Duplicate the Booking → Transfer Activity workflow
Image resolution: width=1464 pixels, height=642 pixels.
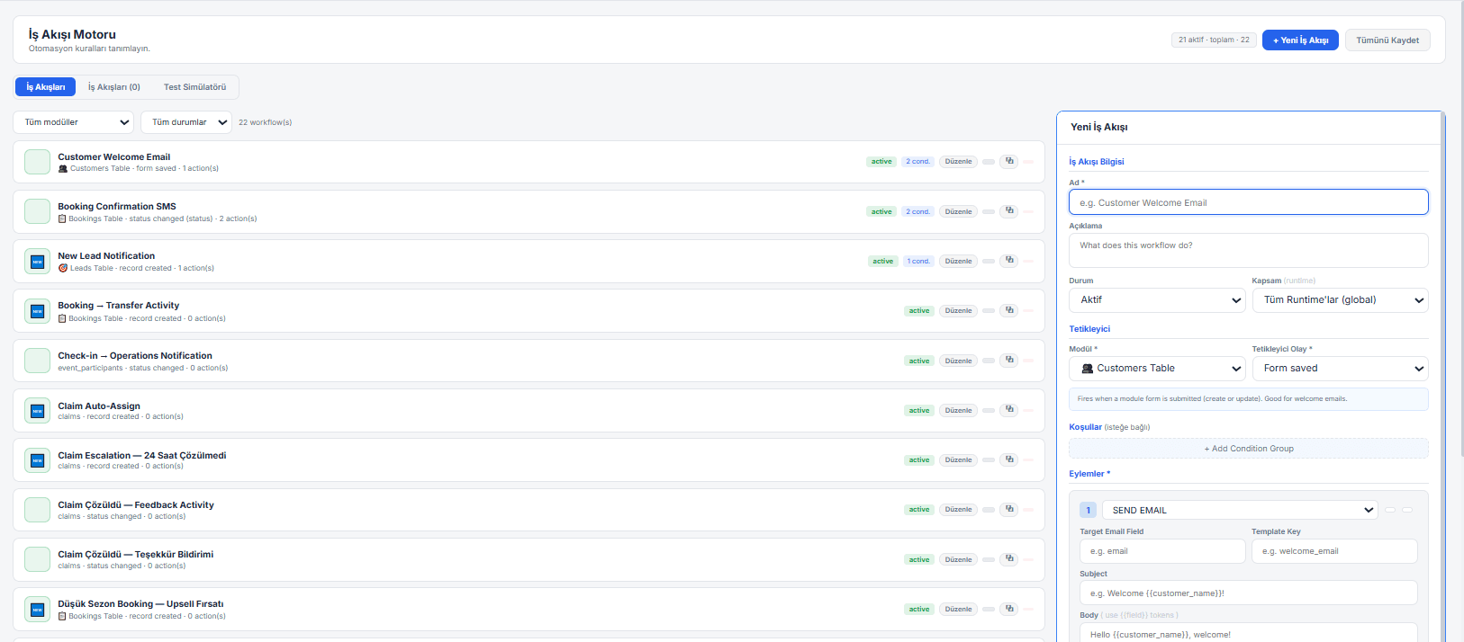point(1009,310)
